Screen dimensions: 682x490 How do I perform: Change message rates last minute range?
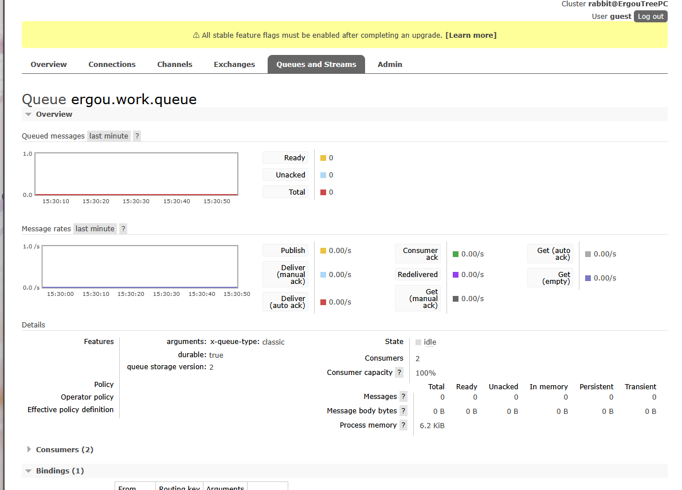coord(95,229)
